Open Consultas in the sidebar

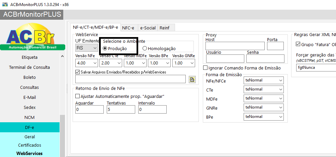click(29, 88)
